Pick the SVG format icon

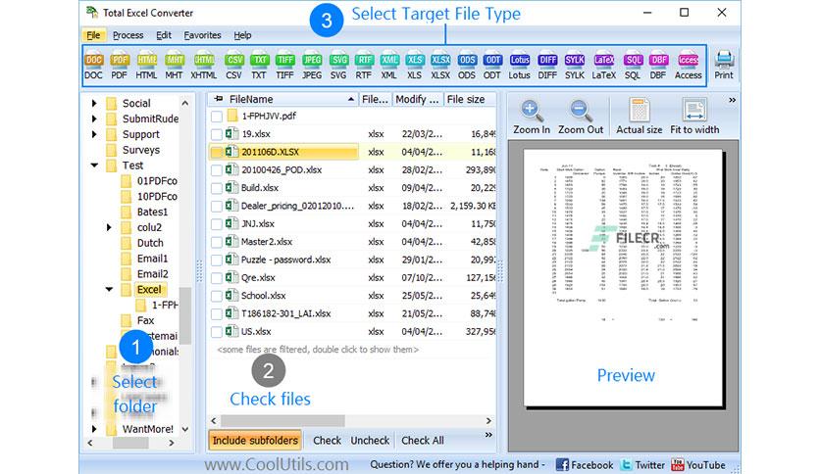(338, 67)
